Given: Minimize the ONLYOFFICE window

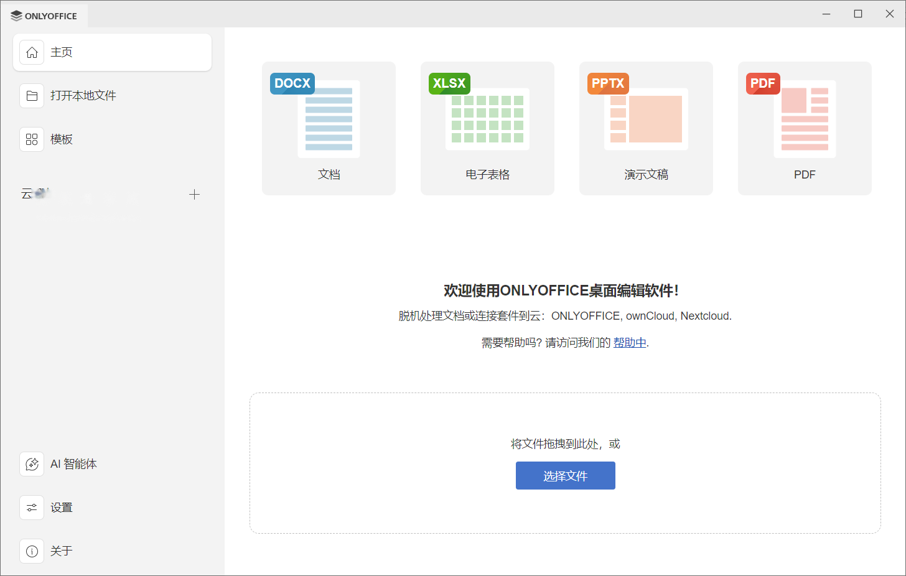Looking at the screenshot, I should click(x=826, y=14).
